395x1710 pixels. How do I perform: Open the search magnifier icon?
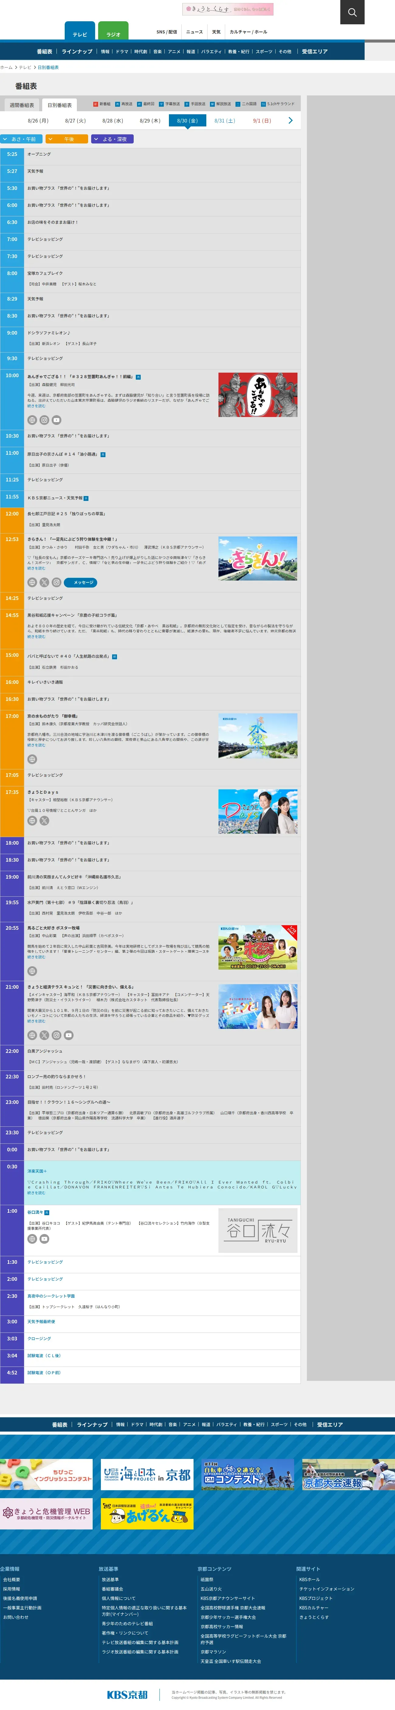click(352, 12)
